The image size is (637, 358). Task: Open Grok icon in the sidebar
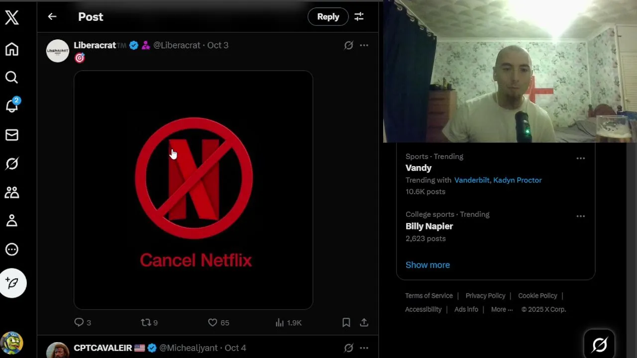pos(12,164)
